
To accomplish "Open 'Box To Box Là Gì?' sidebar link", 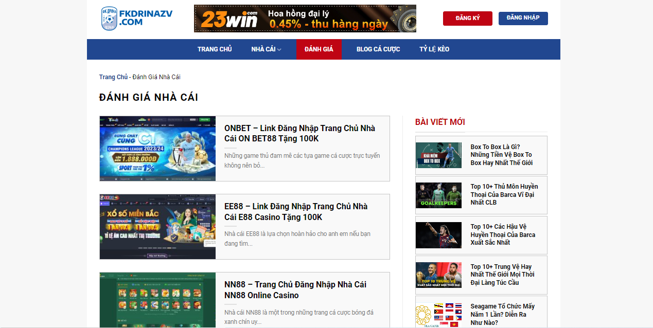I will [x=502, y=155].
